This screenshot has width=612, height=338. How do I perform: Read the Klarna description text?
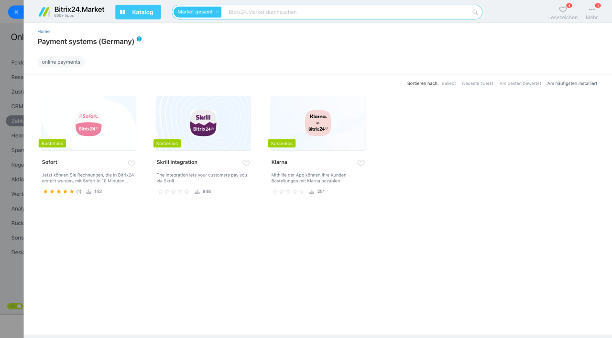pos(309,178)
